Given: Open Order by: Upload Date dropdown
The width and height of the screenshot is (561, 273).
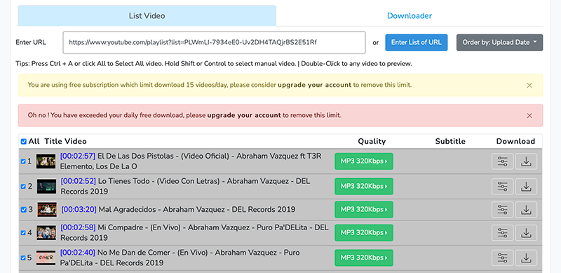Looking at the screenshot, I should click(x=499, y=43).
